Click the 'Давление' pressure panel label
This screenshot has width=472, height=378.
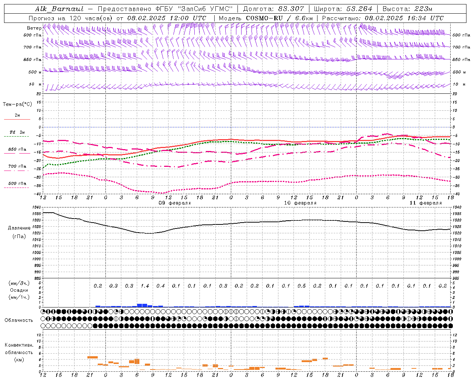click(19, 228)
